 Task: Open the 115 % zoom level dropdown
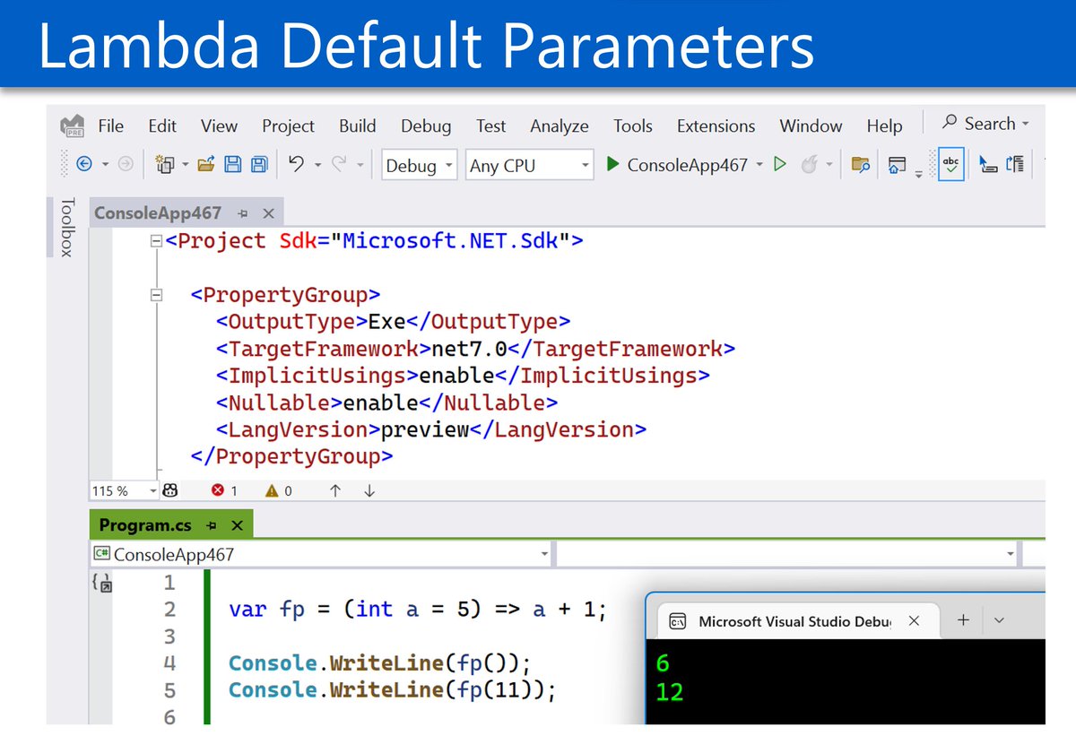(x=123, y=490)
